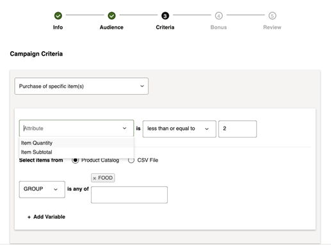Screen dimensions: 331x245
Task: Click the chevron in the Attribute field
Action: [x=124, y=128]
